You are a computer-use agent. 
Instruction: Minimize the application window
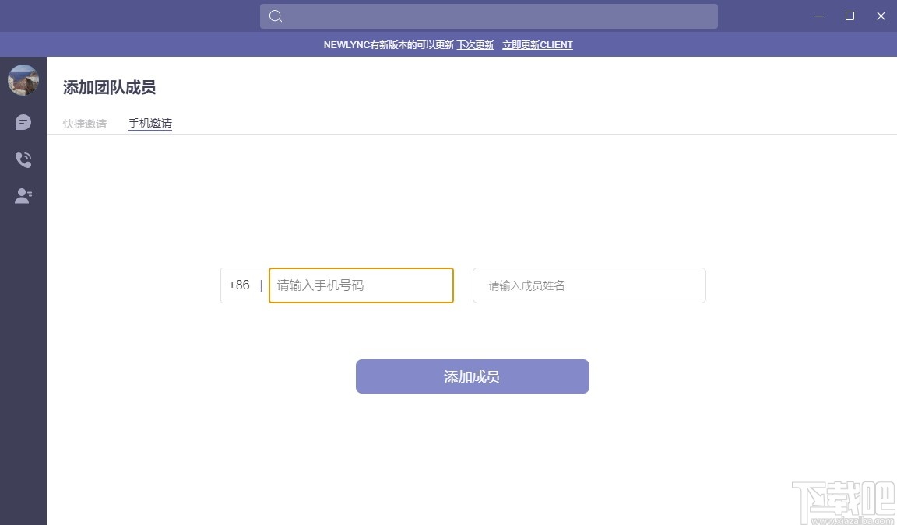pos(818,16)
